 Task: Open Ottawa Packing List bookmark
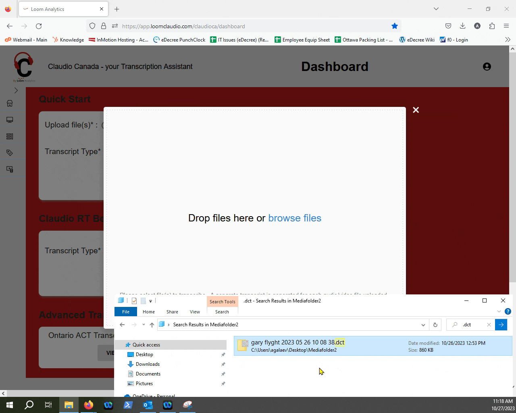364,40
